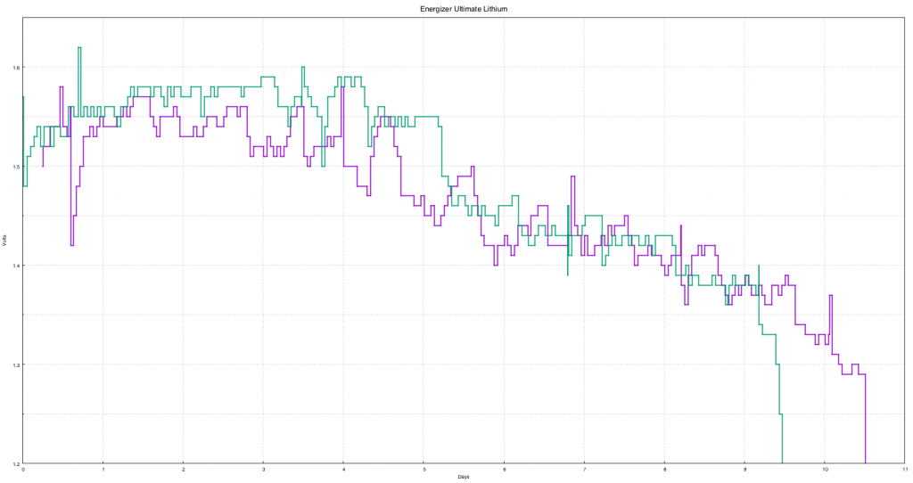Click the y-axis tick label '1.6'

[x=16, y=68]
